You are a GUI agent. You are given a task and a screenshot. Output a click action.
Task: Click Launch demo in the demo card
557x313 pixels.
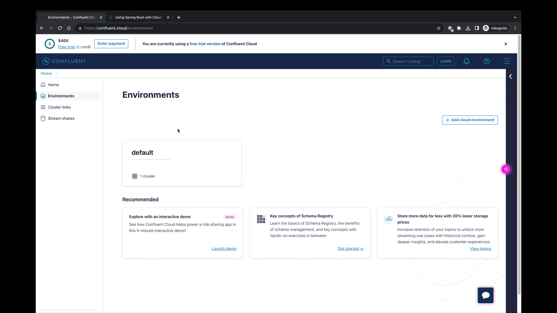224,248
